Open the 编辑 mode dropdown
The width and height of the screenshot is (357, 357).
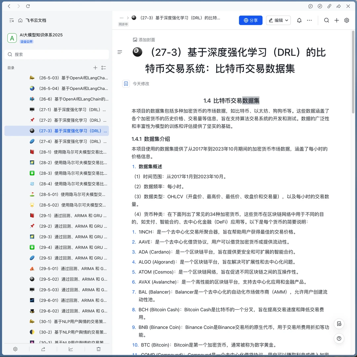point(278,20)
